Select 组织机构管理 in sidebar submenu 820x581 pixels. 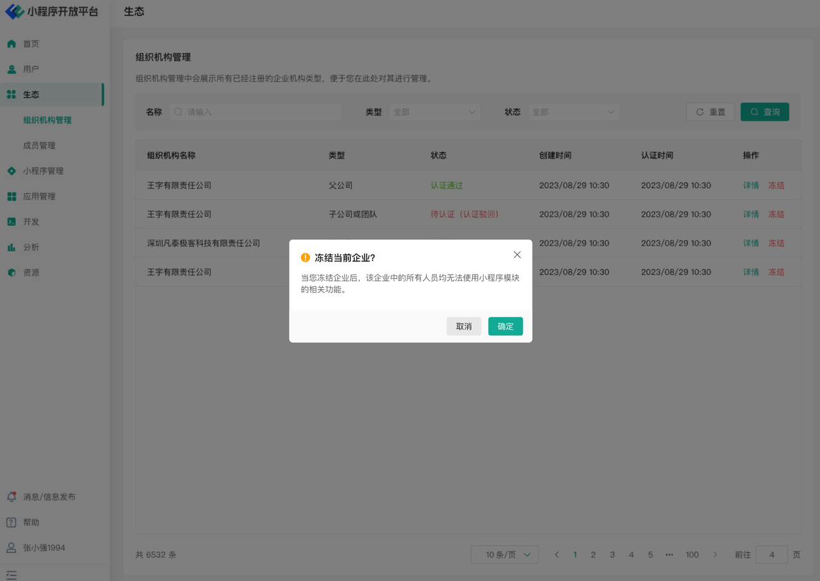pos(47,120)
